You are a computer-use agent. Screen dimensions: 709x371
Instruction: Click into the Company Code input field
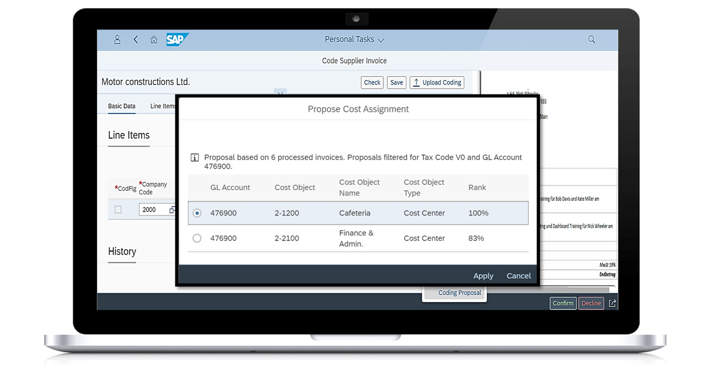[x=154, y=210]
